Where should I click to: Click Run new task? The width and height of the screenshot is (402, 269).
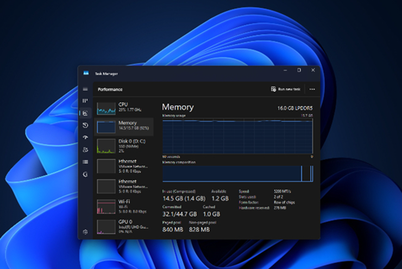coord(285,89)
